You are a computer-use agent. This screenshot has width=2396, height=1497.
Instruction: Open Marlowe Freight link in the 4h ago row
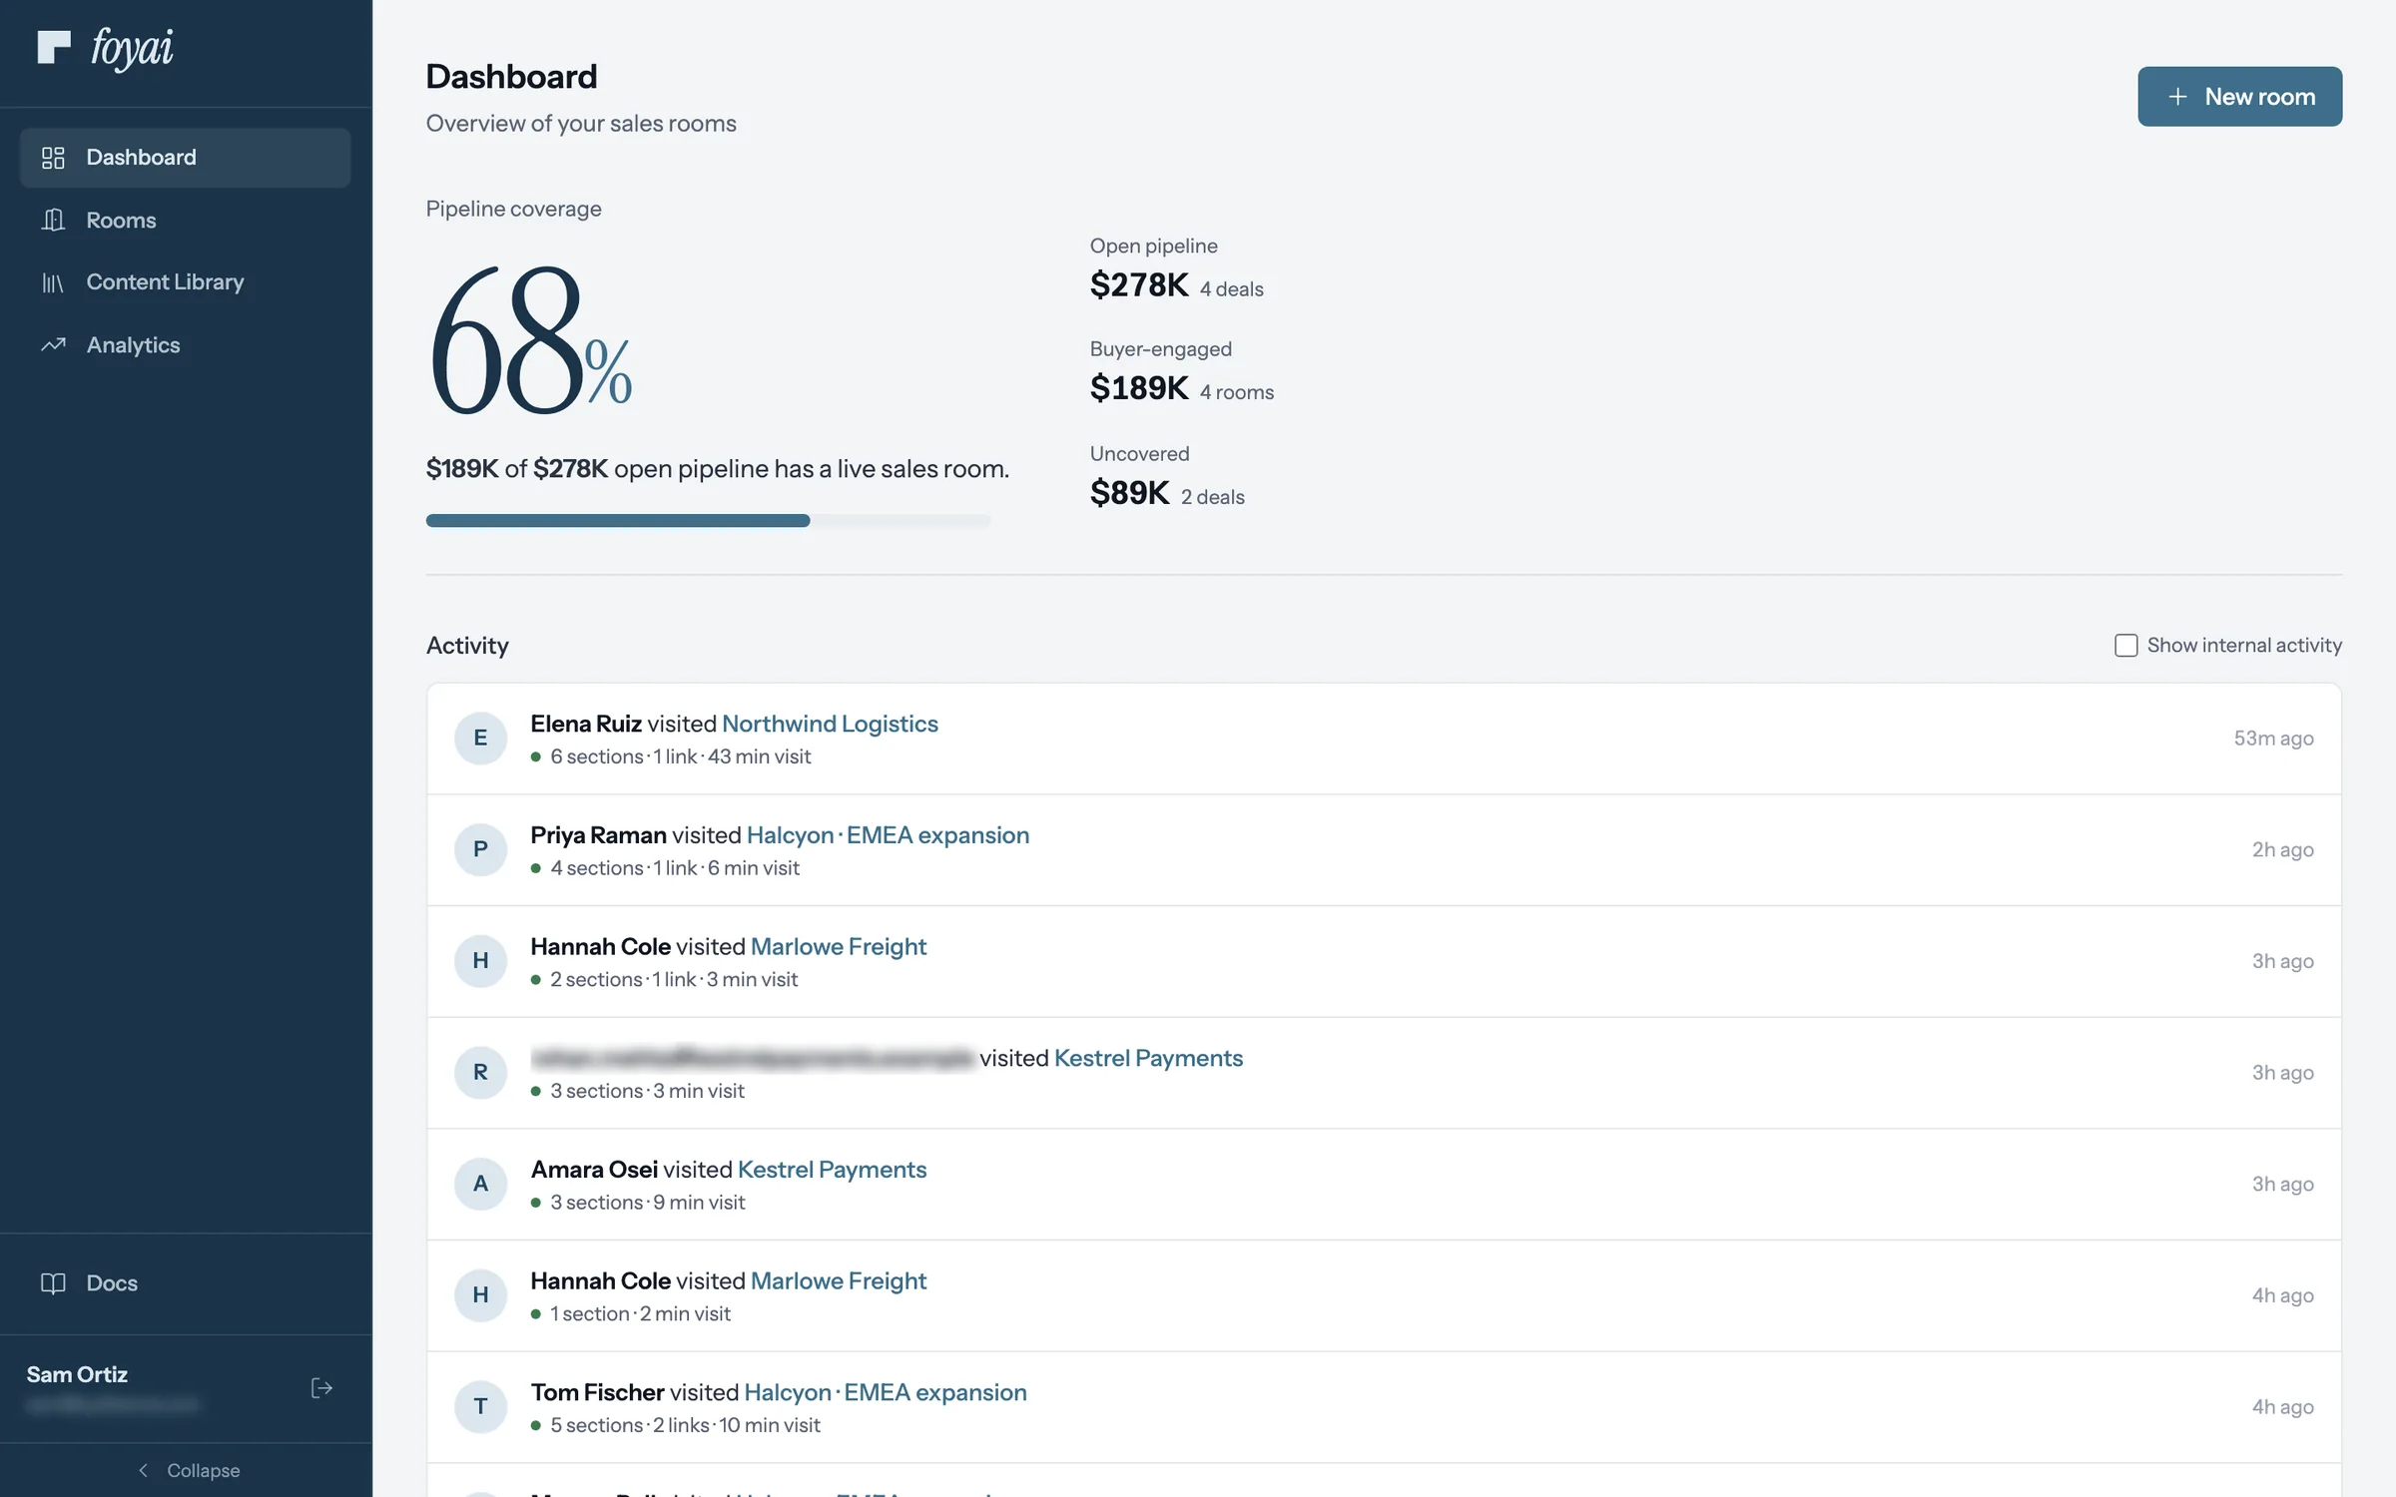(838, 1280)
